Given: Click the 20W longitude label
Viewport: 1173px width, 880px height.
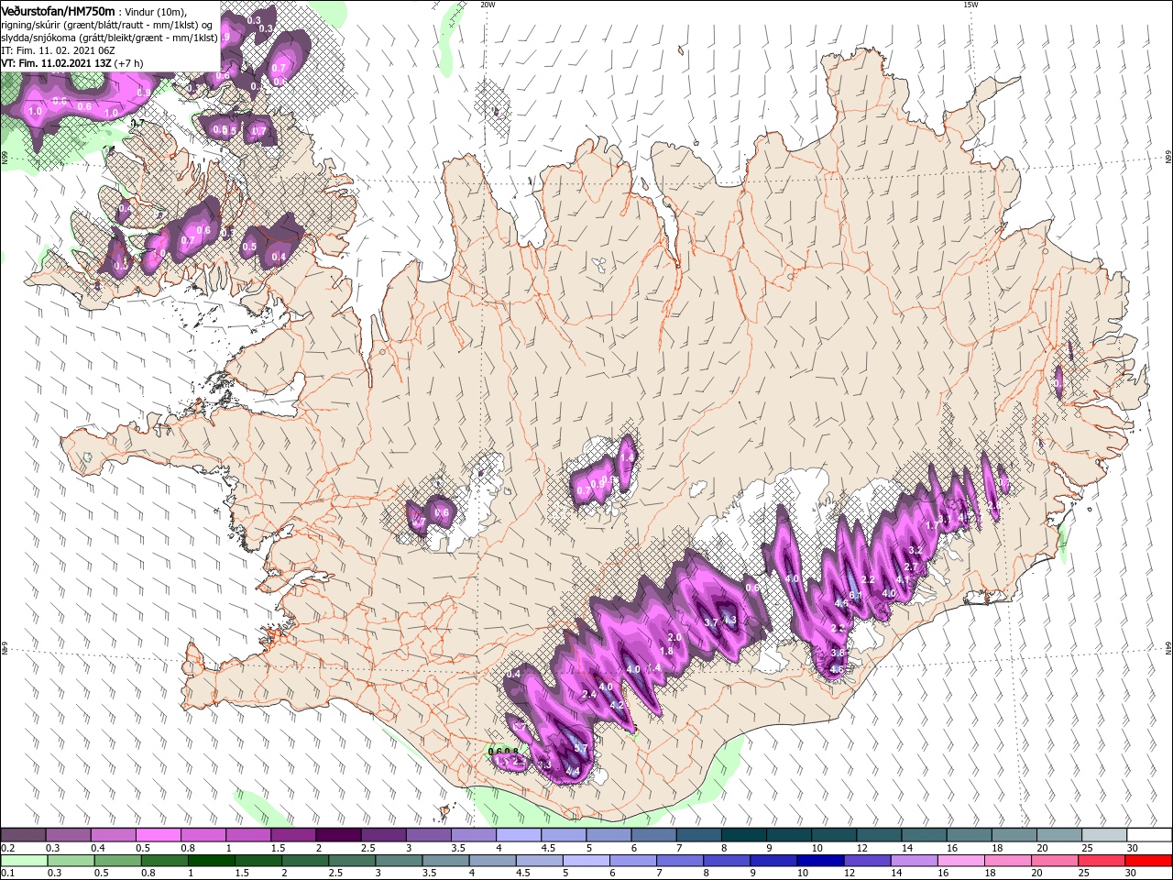Looking at the screenshot, I should coord(487,5).
